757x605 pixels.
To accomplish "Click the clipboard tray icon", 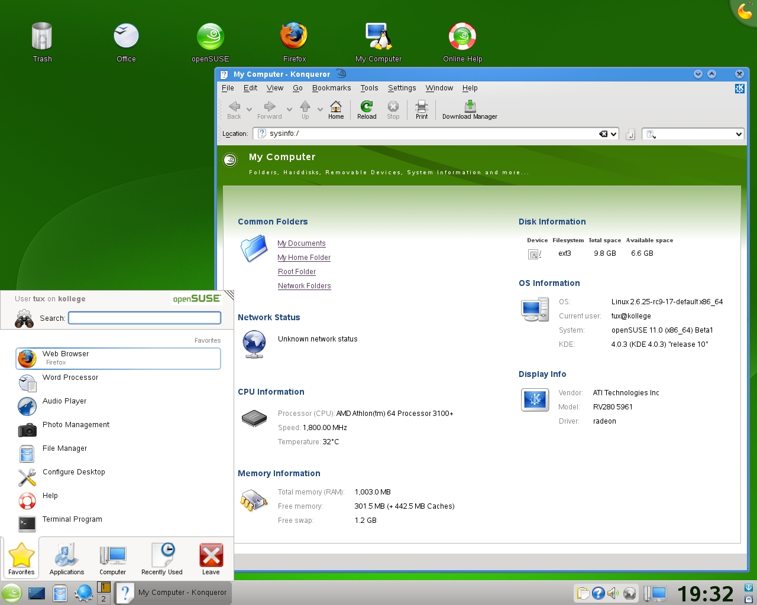I will (x=583, y=593).
